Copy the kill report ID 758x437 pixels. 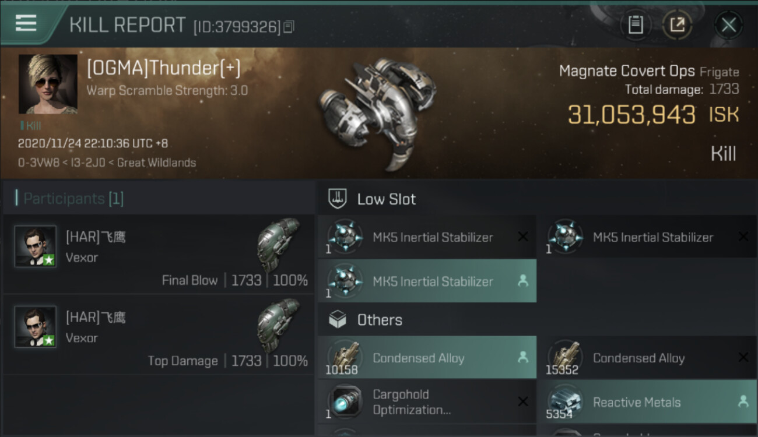click(289, 26)
